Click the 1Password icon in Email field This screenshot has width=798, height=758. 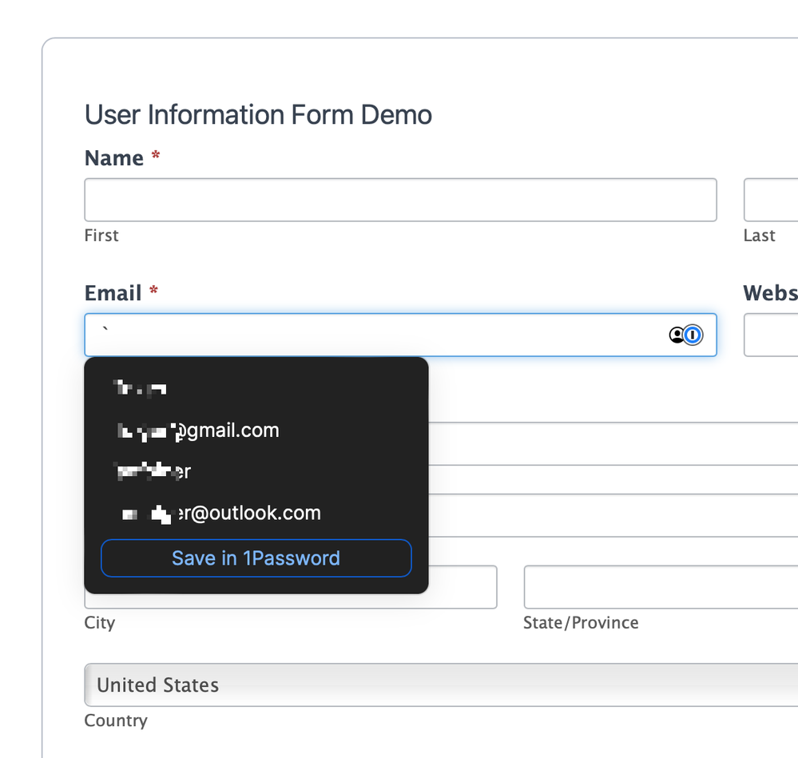tap(693, 335)
